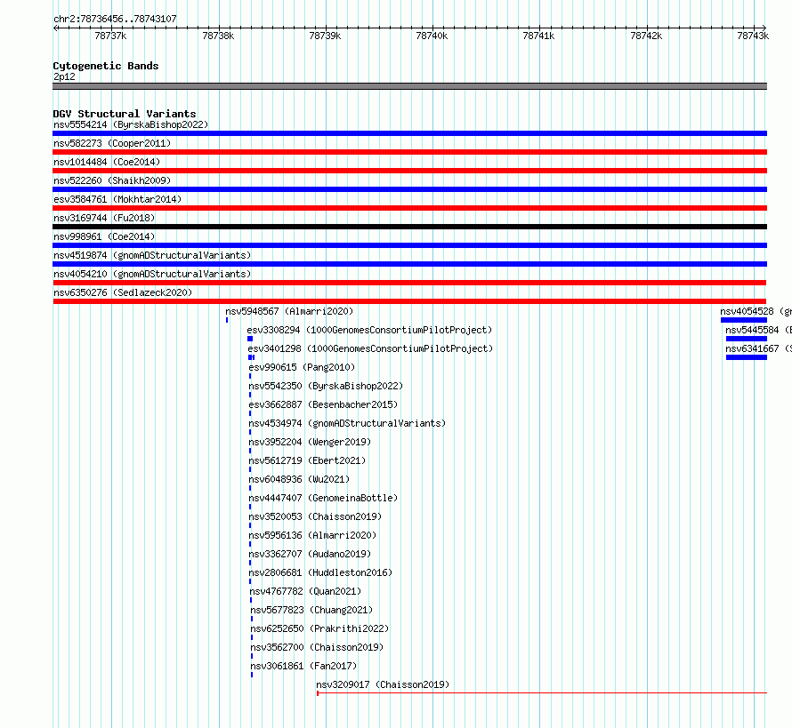Open variant nsv582273 (Cooper2011) label
Screen dimensions: 792x728
click(112, 143)
